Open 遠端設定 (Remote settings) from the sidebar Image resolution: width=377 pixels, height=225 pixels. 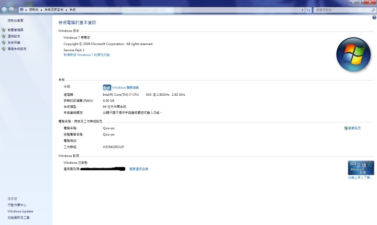14,36
